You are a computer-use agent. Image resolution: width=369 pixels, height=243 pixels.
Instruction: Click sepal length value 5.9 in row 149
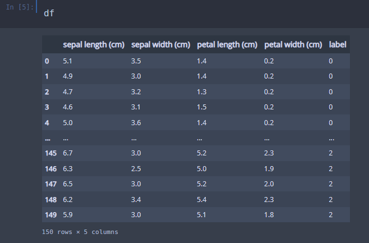pos(67,215)
